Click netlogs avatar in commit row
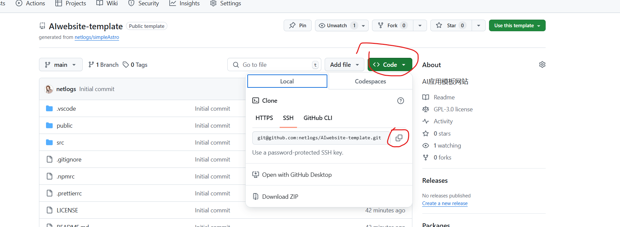Screen dimensions: 620x227 49,89
